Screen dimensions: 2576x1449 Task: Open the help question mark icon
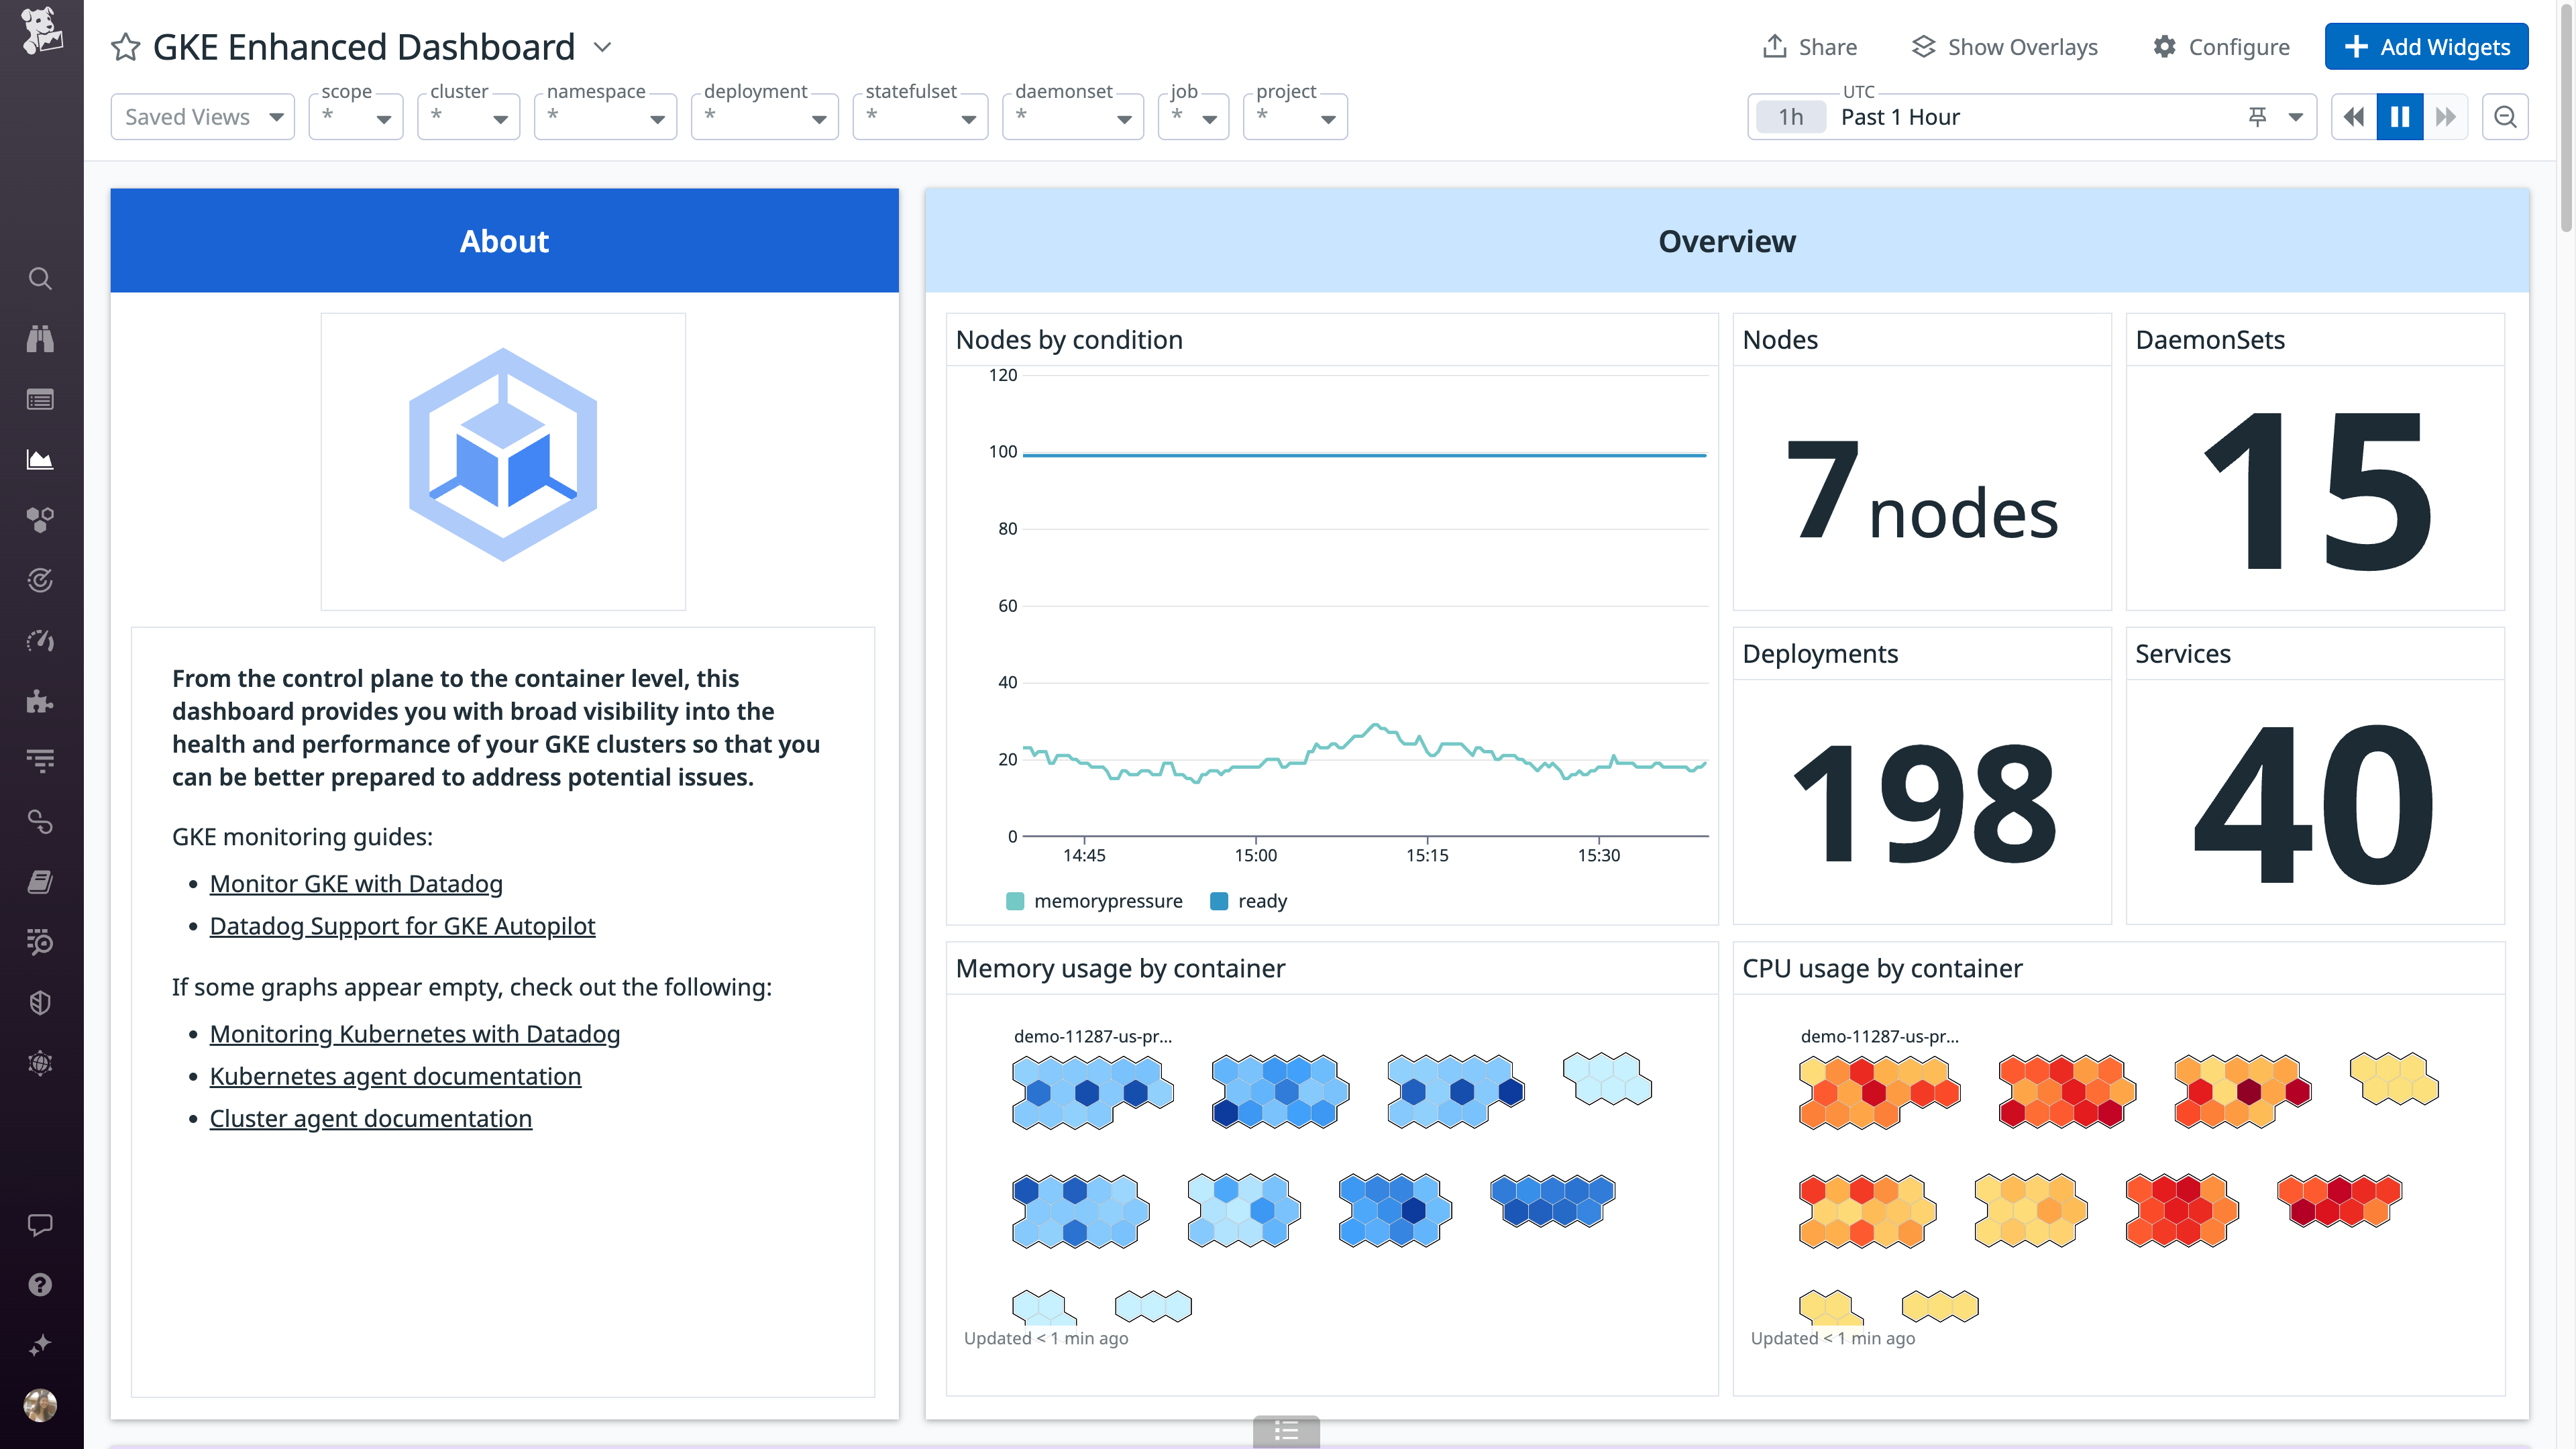pyautogui.click(x=40, y=1285)
